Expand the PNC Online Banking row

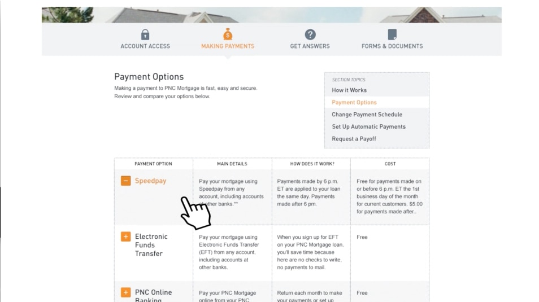tap(126, 292)
